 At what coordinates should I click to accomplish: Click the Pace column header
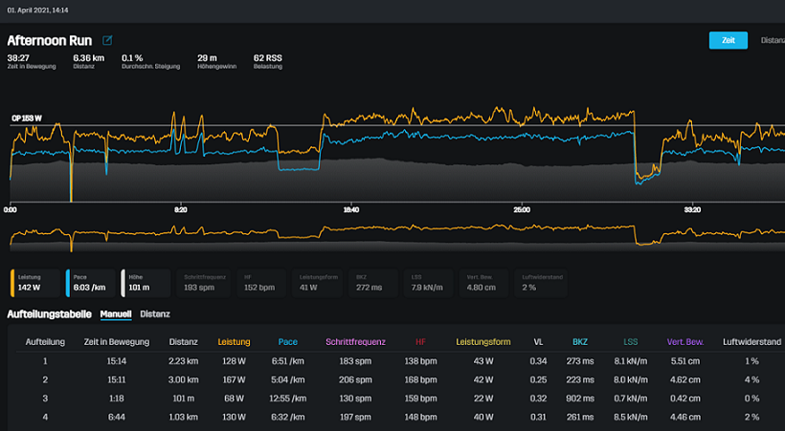pyautogui.click(x=287, y=342)
